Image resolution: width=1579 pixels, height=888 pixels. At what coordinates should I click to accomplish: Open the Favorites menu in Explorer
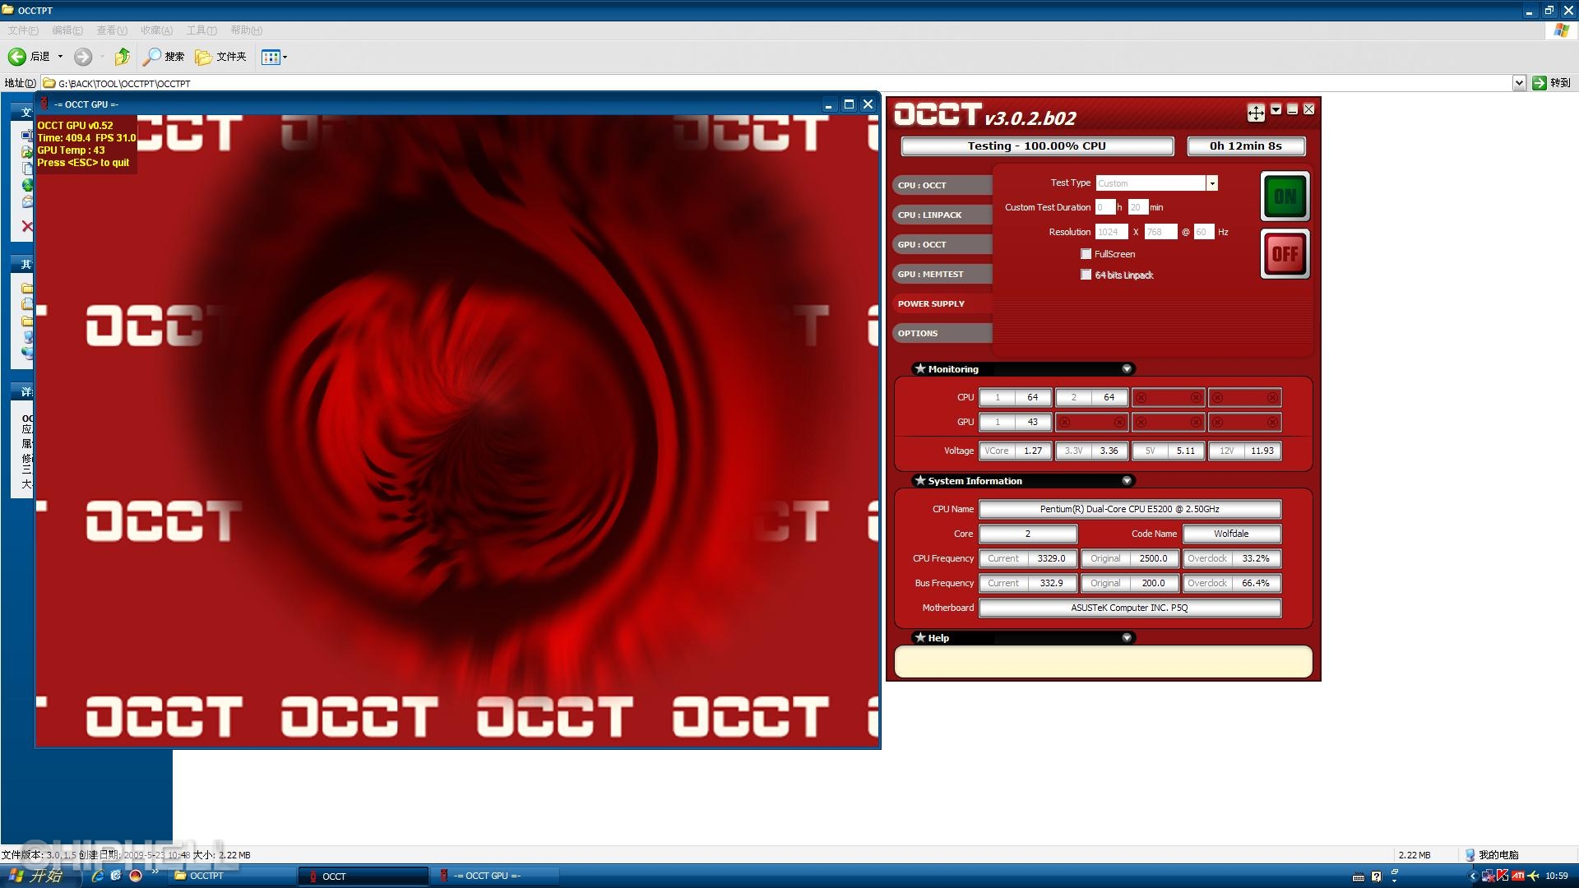point(156,30)
